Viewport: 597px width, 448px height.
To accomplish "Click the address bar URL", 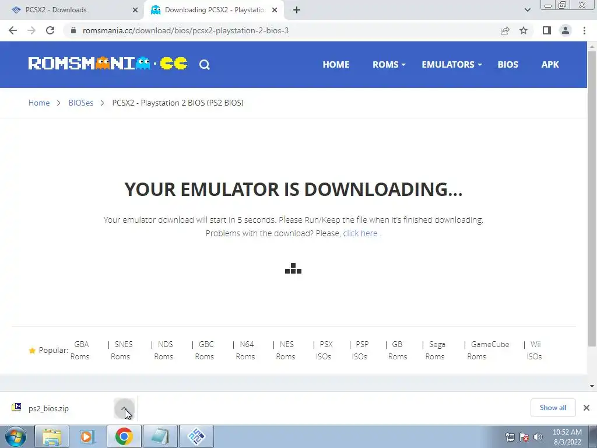I will point(186,30).
